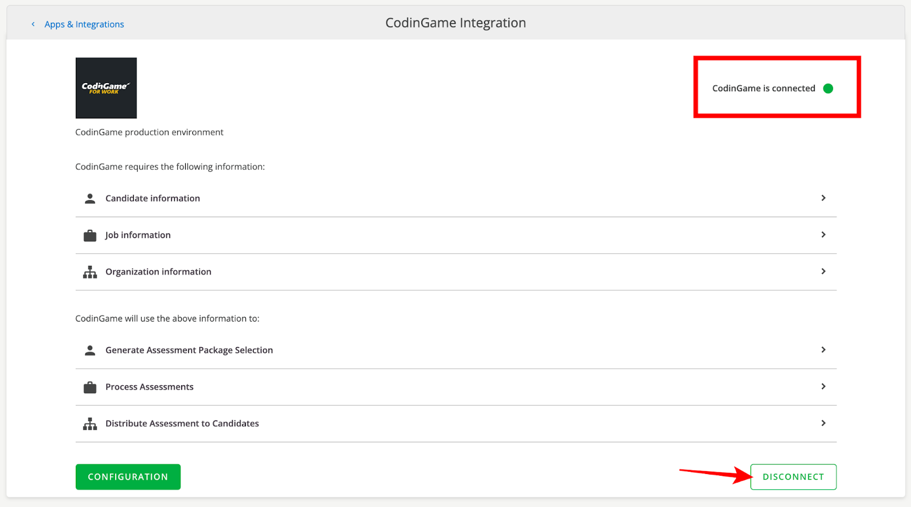Expand the Distribute Assessment to Candidates chevron
This screenshot has height=507, width=911.
pos(823,423)
